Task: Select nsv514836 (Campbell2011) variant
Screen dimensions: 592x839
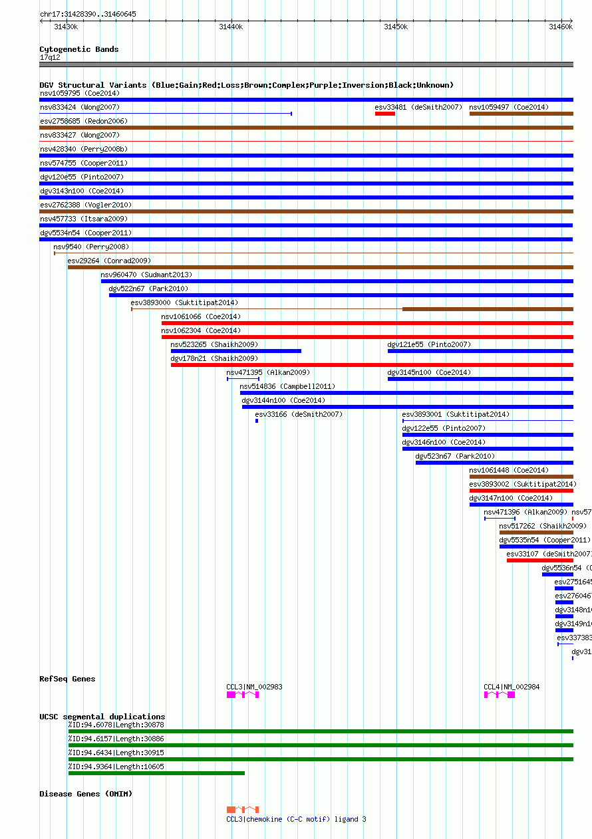Action: (x=288, y=386)
